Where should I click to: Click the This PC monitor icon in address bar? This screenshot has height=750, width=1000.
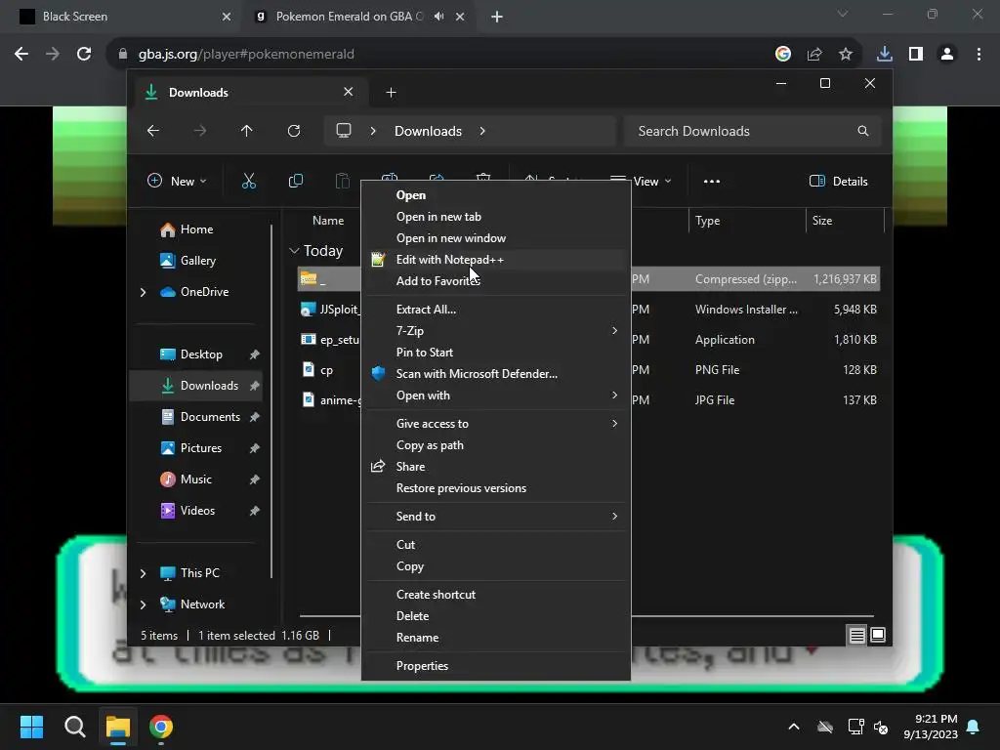(344, 131)
